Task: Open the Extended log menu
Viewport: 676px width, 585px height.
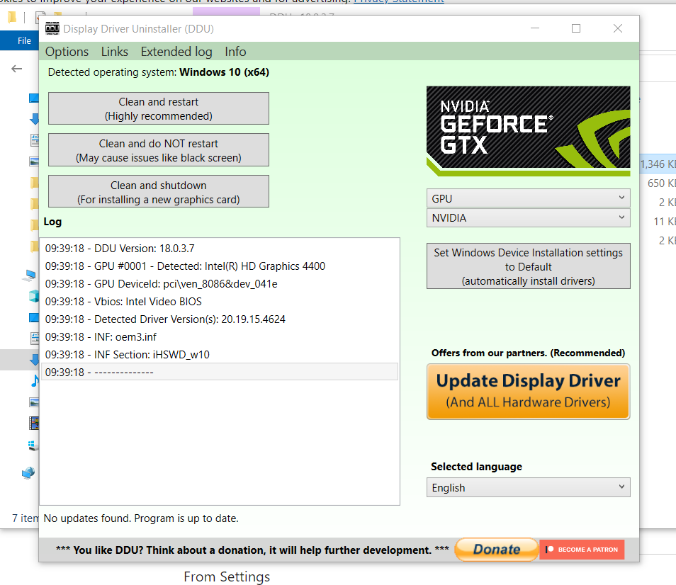Action: 176,52
